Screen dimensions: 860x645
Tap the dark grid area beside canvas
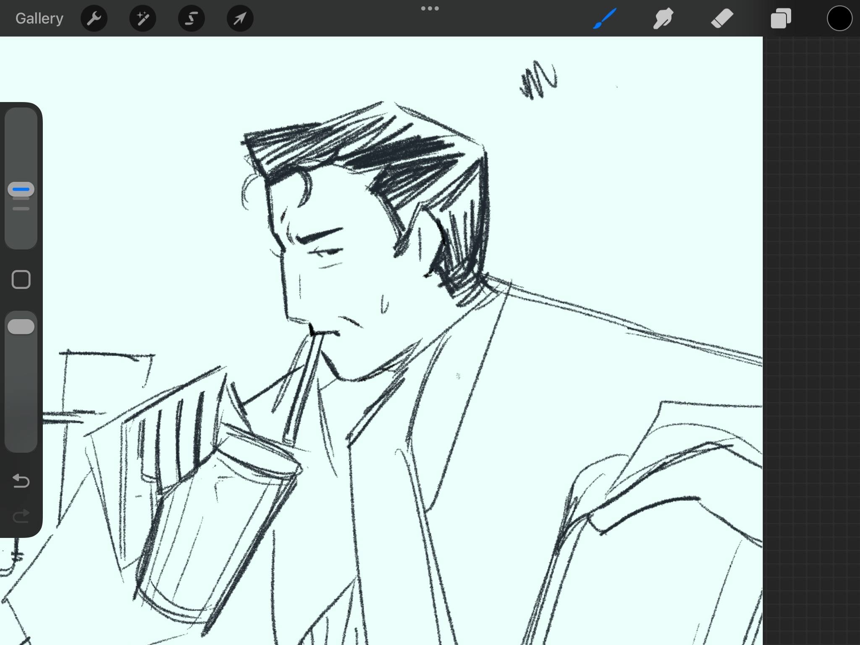810,336
